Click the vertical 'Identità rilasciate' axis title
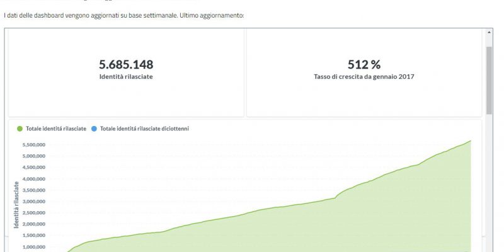 click(x=16, y=205)
